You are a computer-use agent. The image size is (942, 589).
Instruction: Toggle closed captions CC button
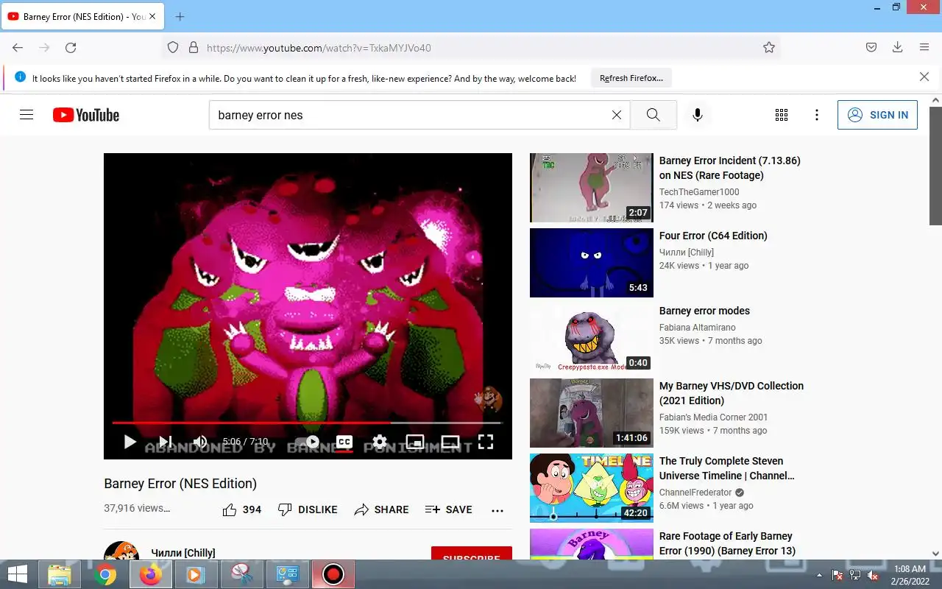(344, 442)
